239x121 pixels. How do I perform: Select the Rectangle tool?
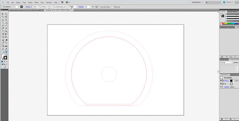pyautogui.click(x=6, y=23)
